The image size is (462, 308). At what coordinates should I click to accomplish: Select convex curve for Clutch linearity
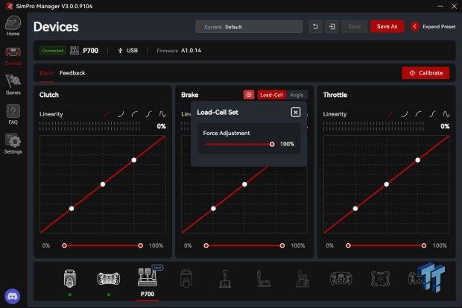(135, 114)
